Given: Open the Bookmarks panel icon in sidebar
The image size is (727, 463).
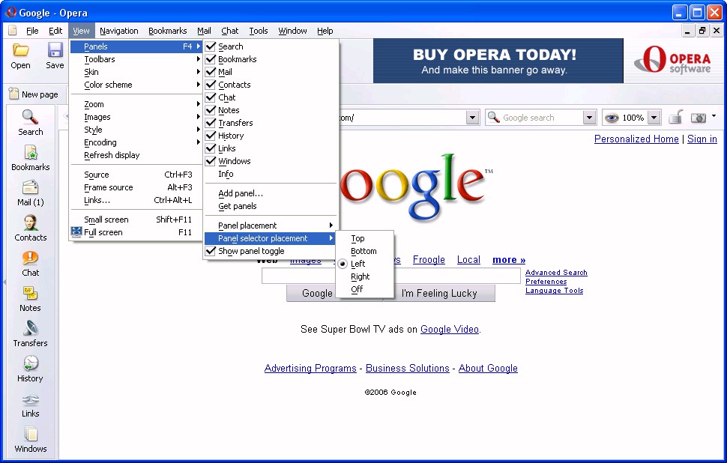Looking at the screenshot, I should click(x=30, y=158).
